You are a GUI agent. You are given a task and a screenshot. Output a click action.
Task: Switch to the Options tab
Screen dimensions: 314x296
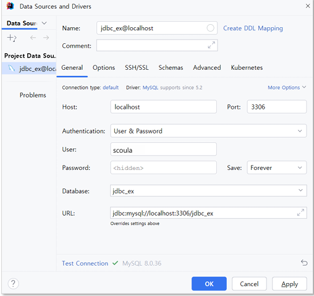(104, 67)
